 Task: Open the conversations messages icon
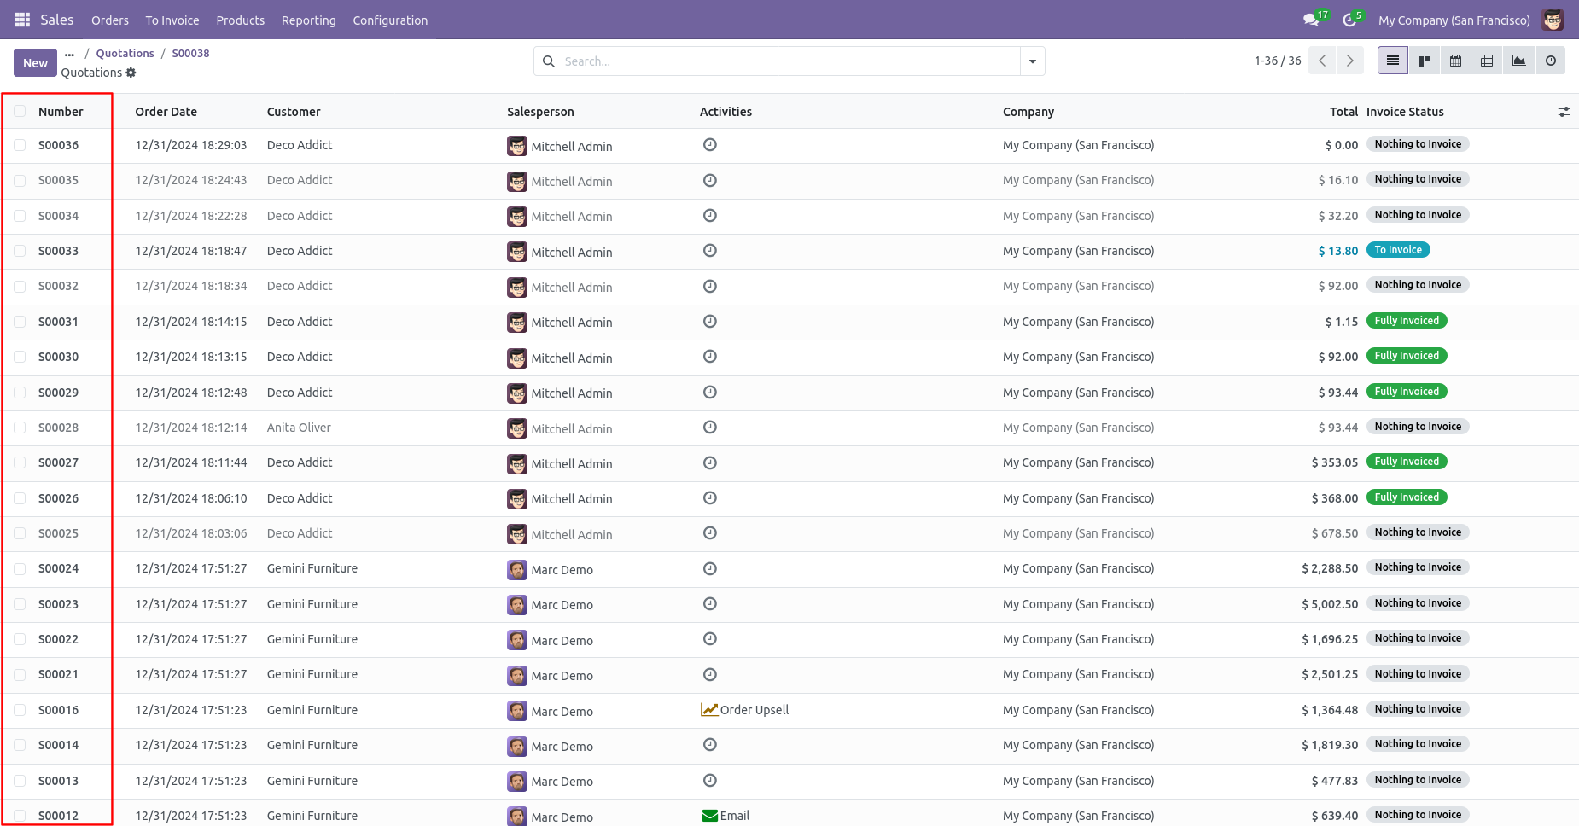click(x=1312, y=20)
